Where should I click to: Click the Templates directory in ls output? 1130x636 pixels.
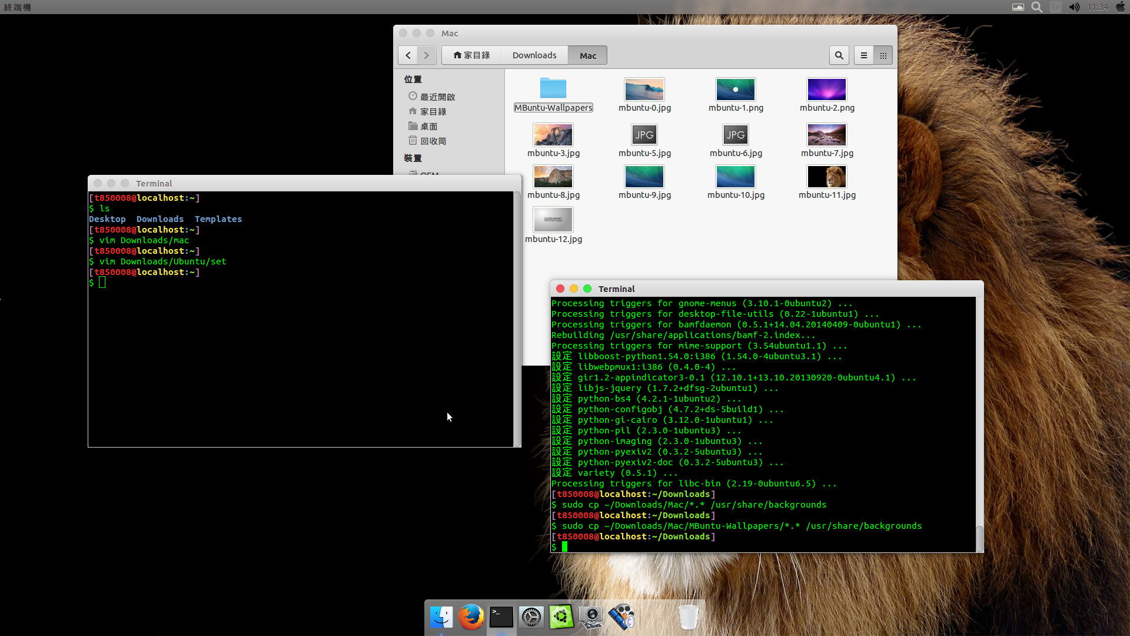click(x=218, y=219)
